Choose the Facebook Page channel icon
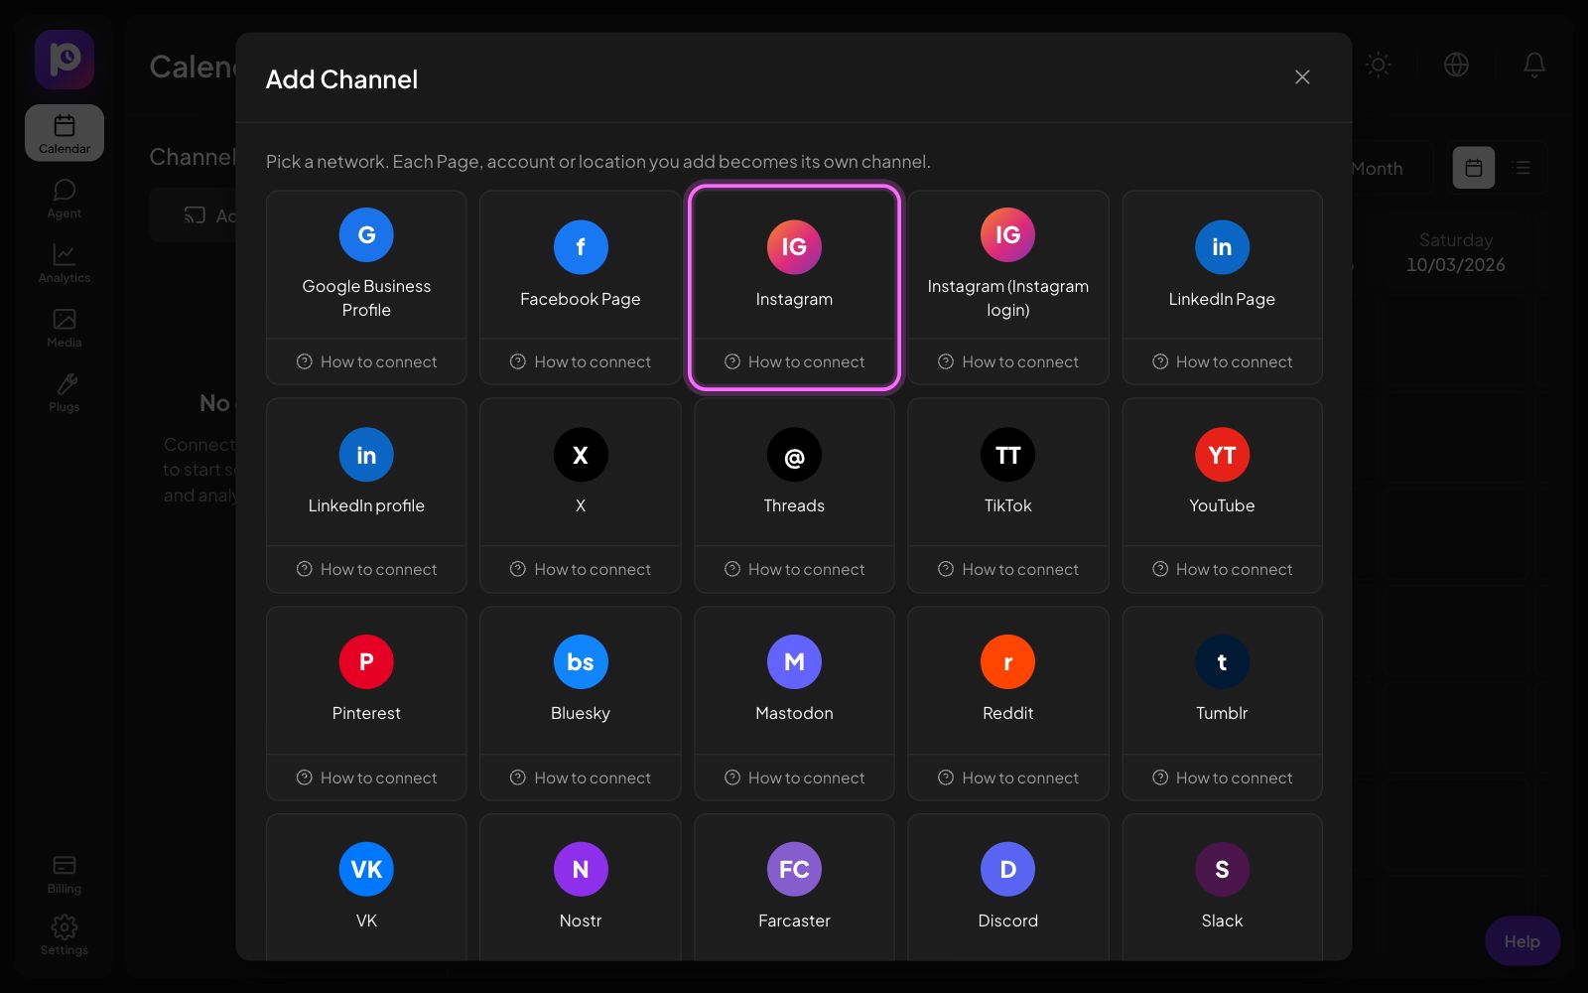This screenshot has width=1588, height=993. [581, 247]
